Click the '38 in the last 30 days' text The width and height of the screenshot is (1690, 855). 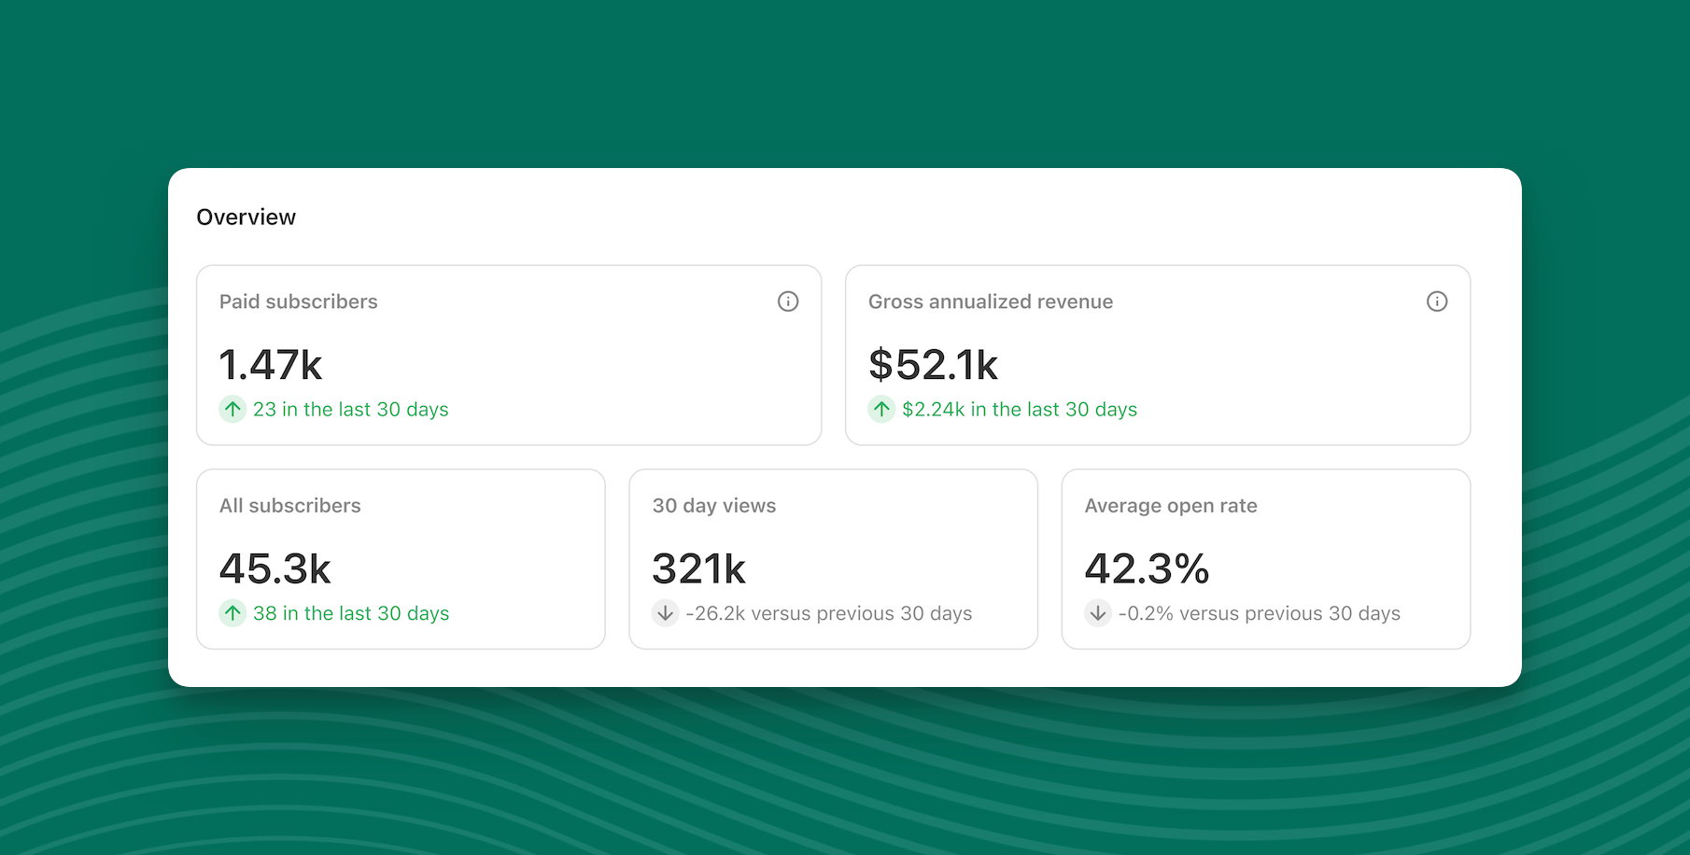[x=351, y=613]
